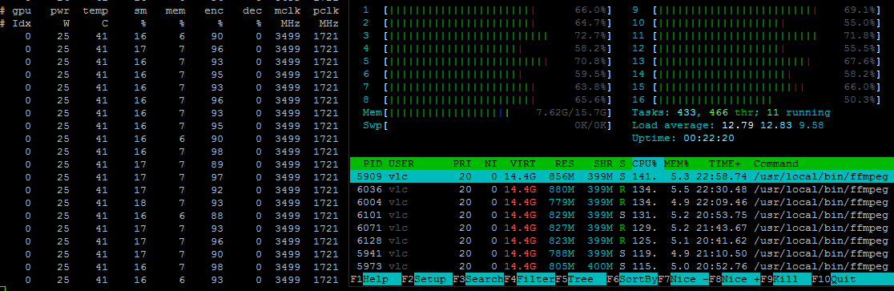The image size is (894, 291).
Task: Sort by the RES column header
Action: click(565, 164)
